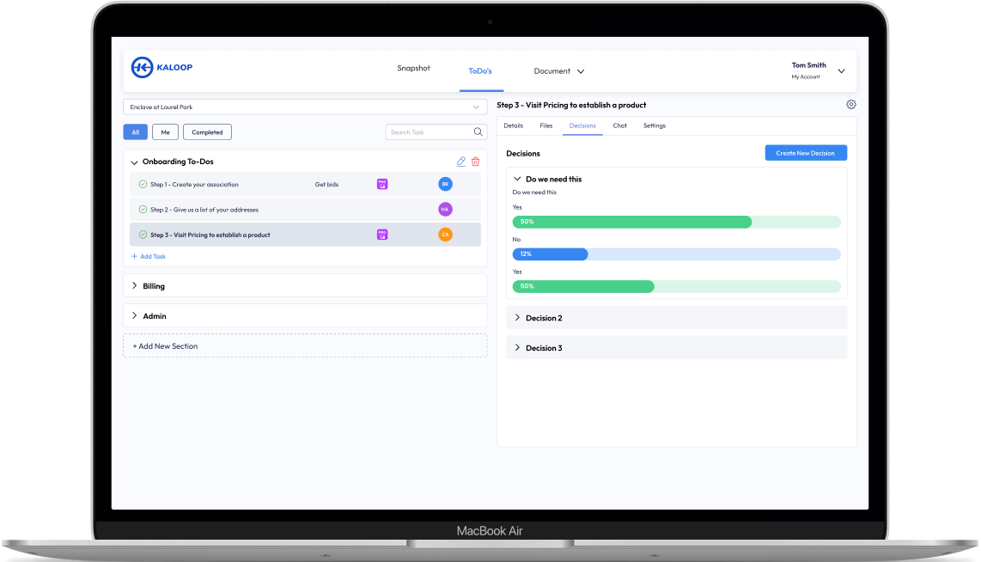Click the Add New Section dashed box
Screen dimensions: 981x562
coord(305,346)
